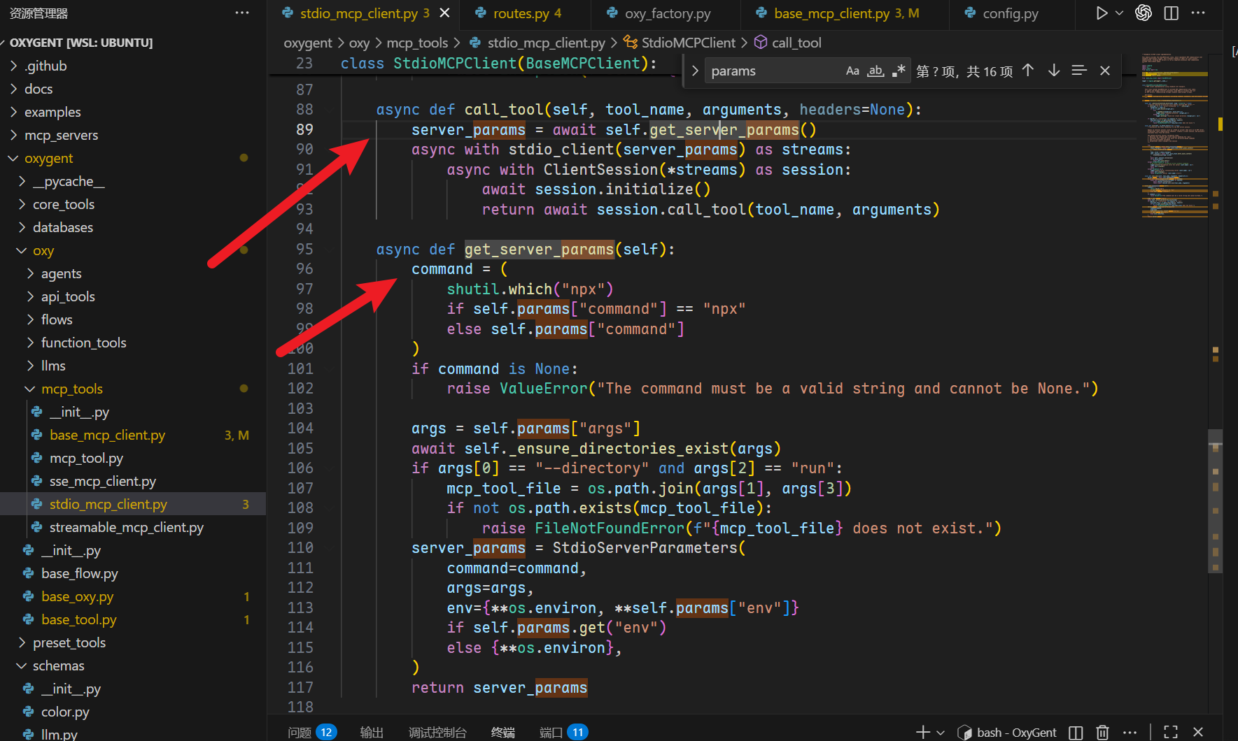This screenshot has height=741, width=1238.
Task: Enable whole word matching in search
Action: point(875,71)
